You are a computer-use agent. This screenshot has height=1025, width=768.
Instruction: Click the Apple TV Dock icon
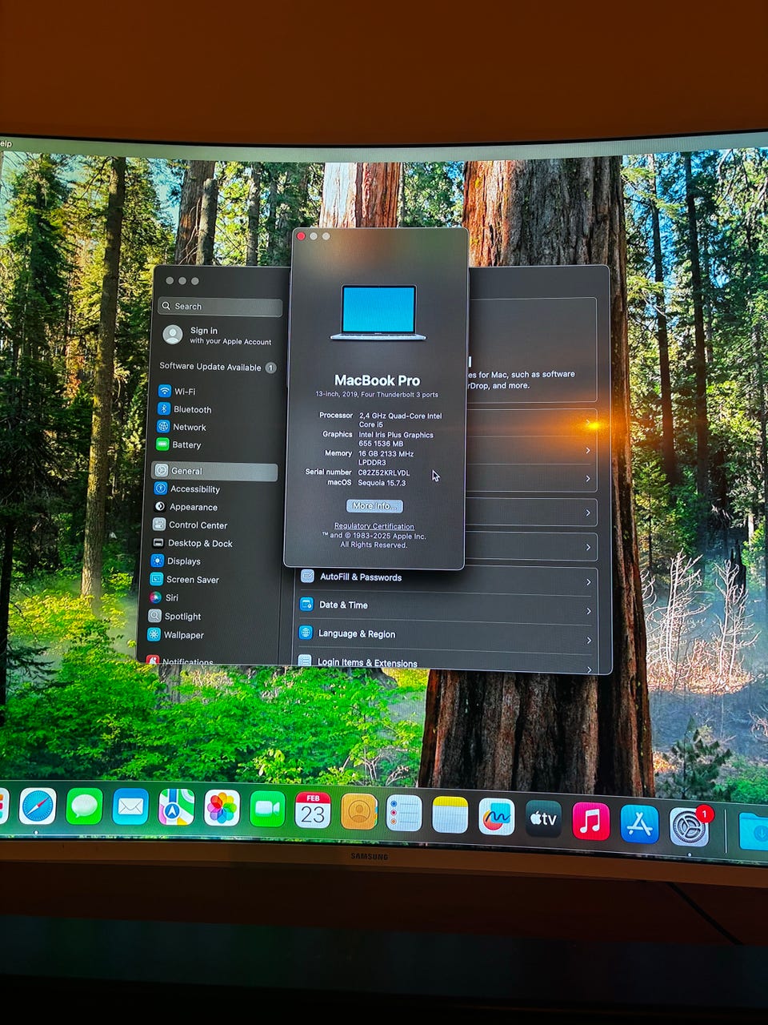coord(543,819)
